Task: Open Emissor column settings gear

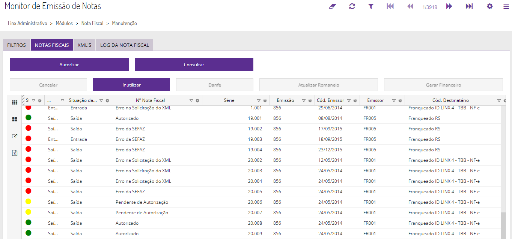Action: coord(400,101)
